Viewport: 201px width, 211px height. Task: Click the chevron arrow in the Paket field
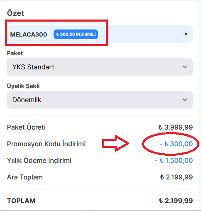pyautogui.click(x=185, y=67)
